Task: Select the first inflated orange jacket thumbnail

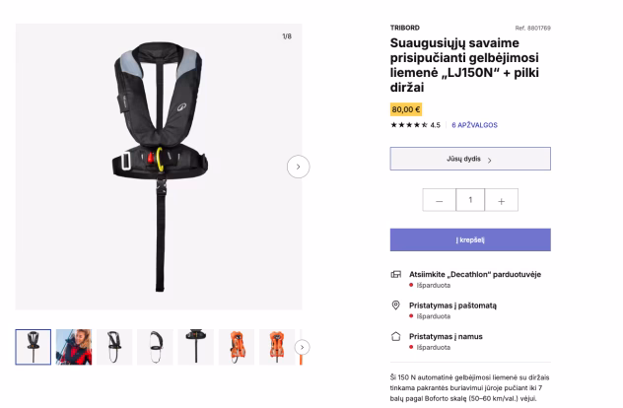Action: 237,347
